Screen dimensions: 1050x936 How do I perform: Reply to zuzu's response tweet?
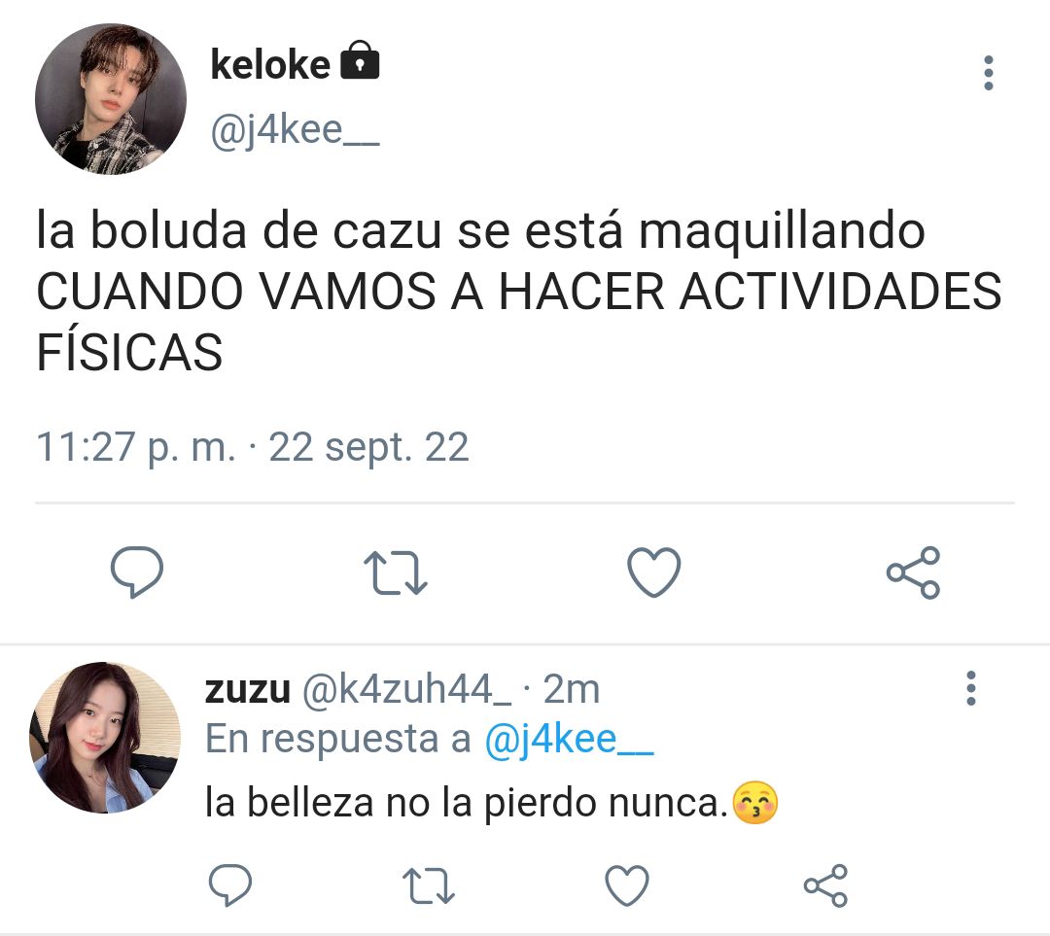229,885
